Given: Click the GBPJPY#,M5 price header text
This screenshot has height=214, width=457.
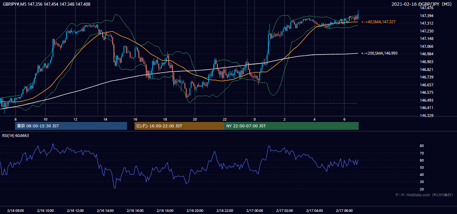Looking at the screenshot, I should pyautogui.click(x=46, y=4).
